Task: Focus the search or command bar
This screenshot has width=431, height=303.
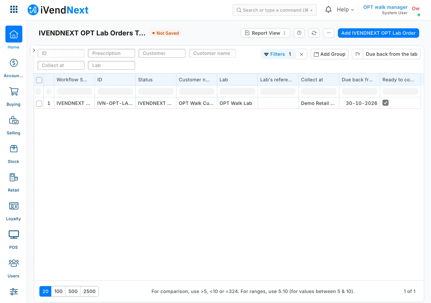Action: tap(274, 10)
